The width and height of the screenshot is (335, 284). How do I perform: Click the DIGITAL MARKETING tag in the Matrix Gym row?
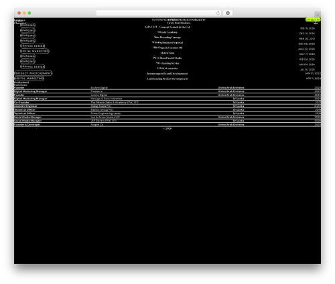[x=35, y=51]
